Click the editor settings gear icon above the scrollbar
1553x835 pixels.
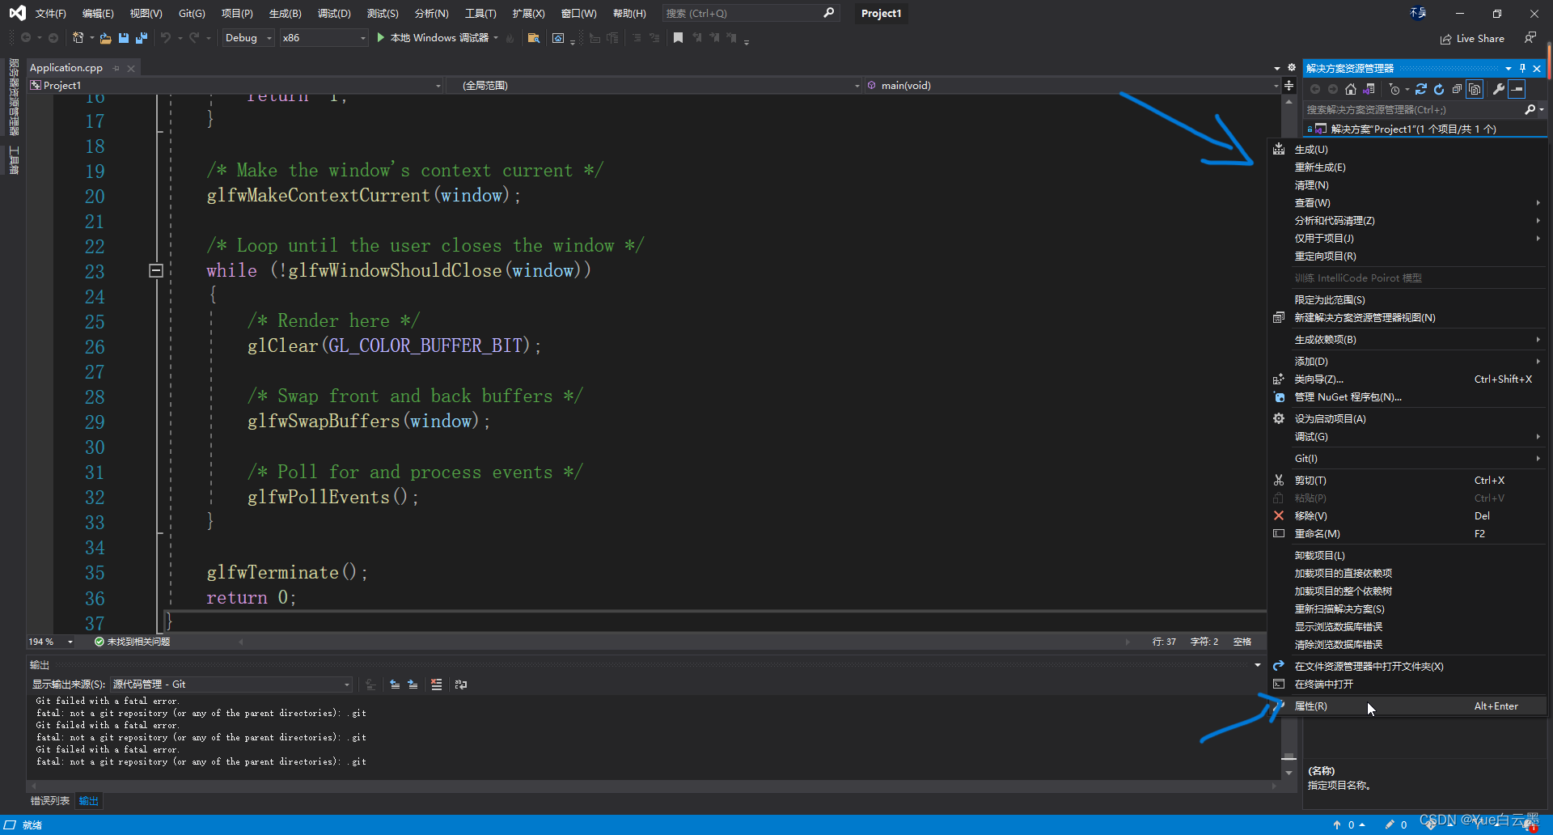click(x=1292, y=68)
